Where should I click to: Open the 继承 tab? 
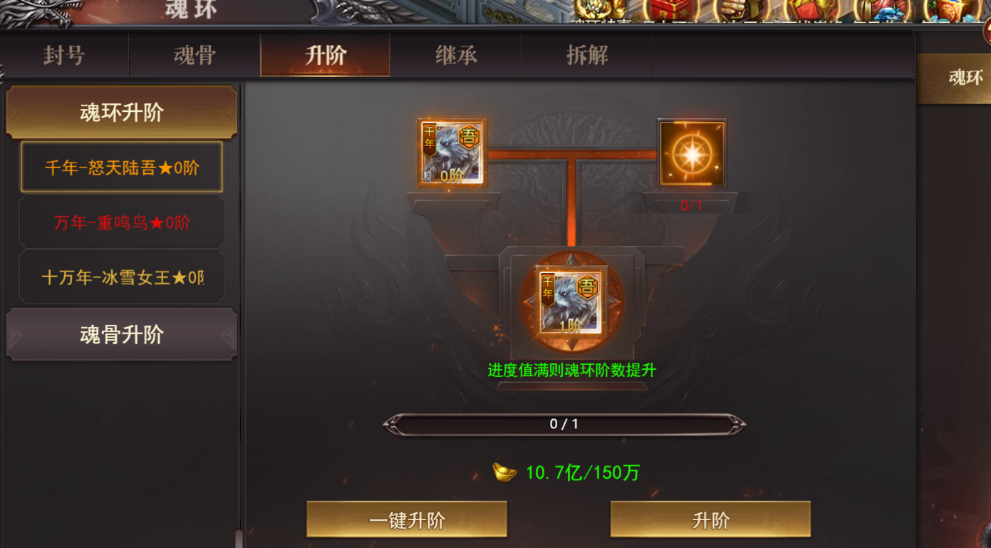(x=456, y=55)
